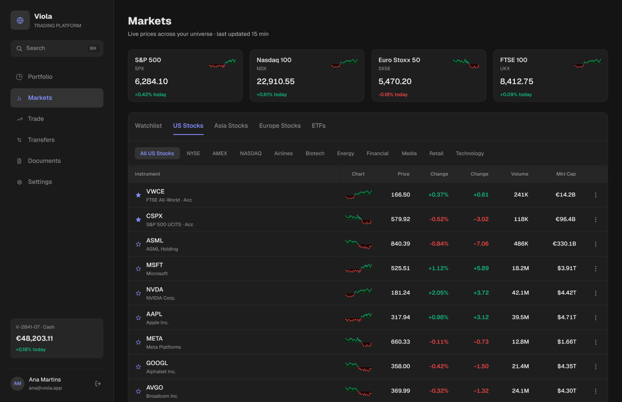Open the more options menu for ASML
Viewport: 622px width, 402px height.
596,244
